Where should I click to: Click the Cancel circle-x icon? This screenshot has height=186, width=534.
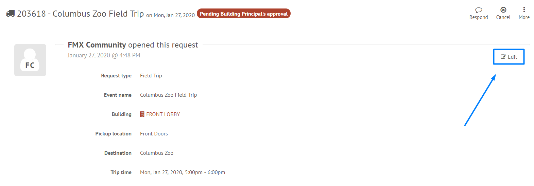tap(503, 10)
